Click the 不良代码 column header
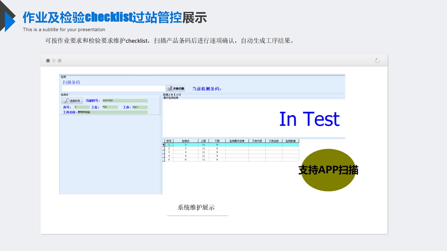The width and height of the screenshot is (447, 251). click(257, 141)
